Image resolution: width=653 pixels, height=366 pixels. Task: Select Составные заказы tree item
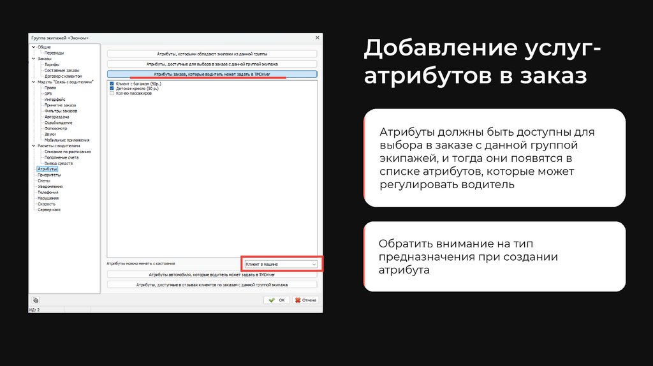pyautogui.click(x=62, y=70)
